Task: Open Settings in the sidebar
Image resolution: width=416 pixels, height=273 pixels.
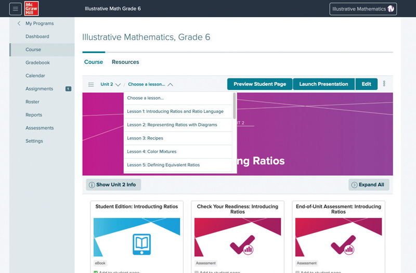Action: coord(42,141)
